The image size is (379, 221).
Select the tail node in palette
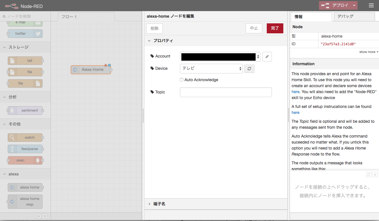coord(25,61)
